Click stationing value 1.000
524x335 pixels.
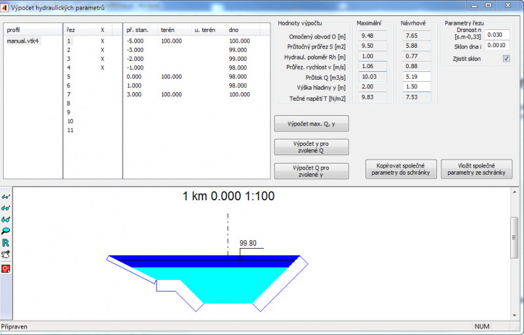click(134, 86)
